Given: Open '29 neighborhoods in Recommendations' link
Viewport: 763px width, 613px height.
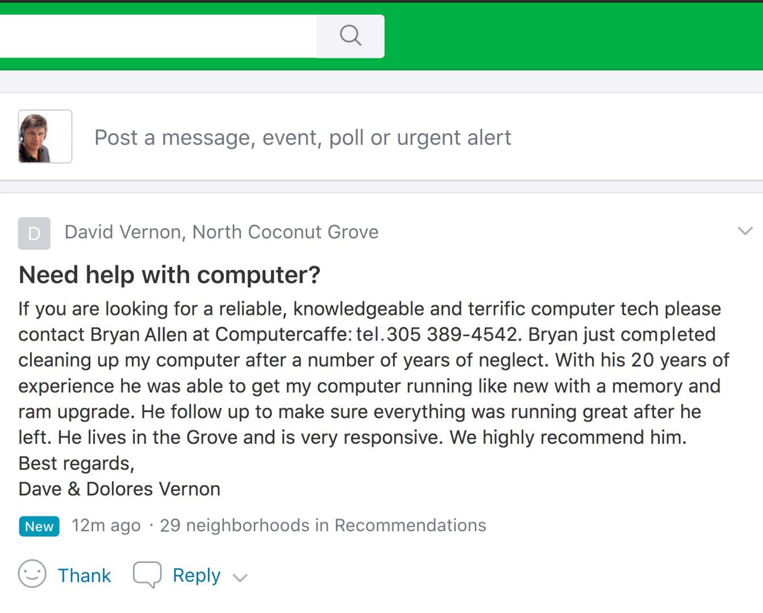Looking at the screenshot, I should pyautogui.click(x=323, y=526).
